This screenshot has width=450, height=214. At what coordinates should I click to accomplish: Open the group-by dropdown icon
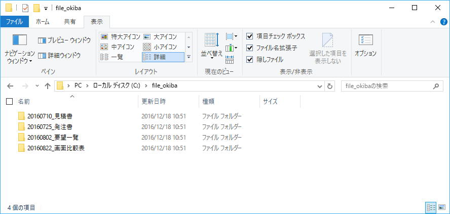coord(231,36)
